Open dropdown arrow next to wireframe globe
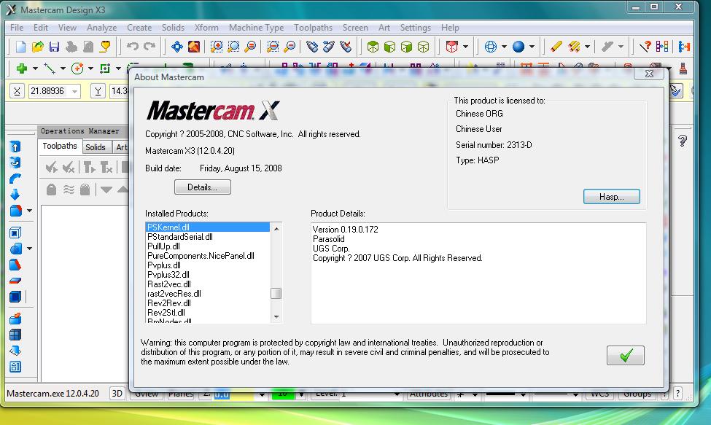The width and height of the screenshot is (711, 425). coord(504,47)
